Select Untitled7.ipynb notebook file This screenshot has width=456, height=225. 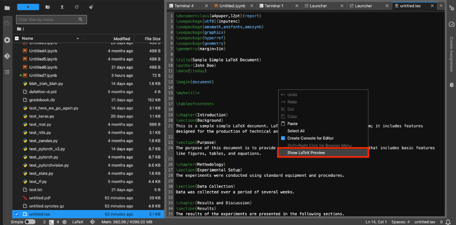click(88, 75)
